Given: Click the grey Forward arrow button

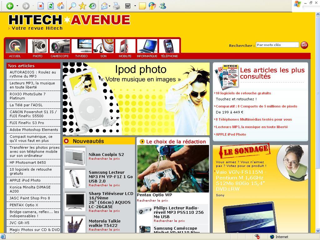Looking at the screenshot, I should pyautogui.click(x=26, y=6).
